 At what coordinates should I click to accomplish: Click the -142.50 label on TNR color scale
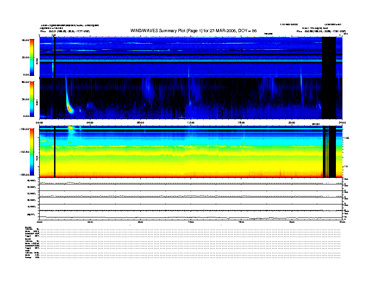24,152
